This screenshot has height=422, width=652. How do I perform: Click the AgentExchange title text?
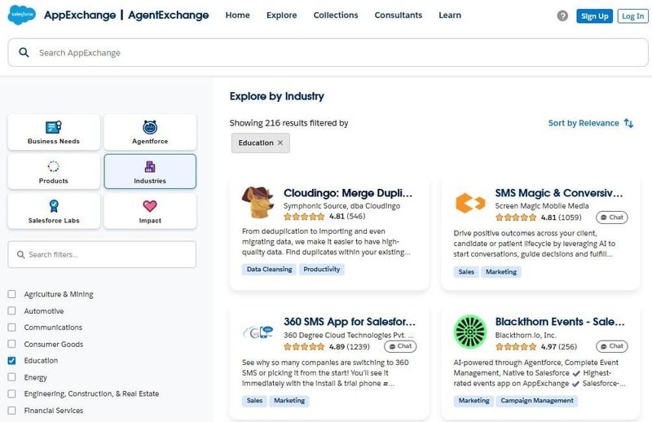click(169, 15)
